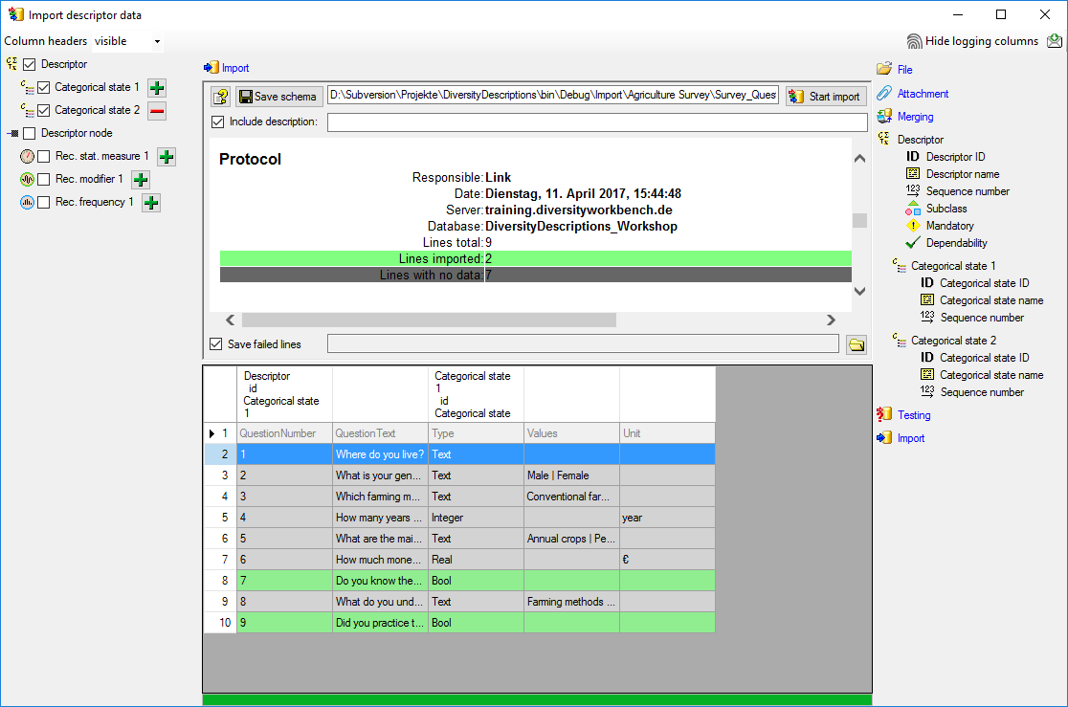Click the Hide logging columns fingerprint icon

[915, 41]
